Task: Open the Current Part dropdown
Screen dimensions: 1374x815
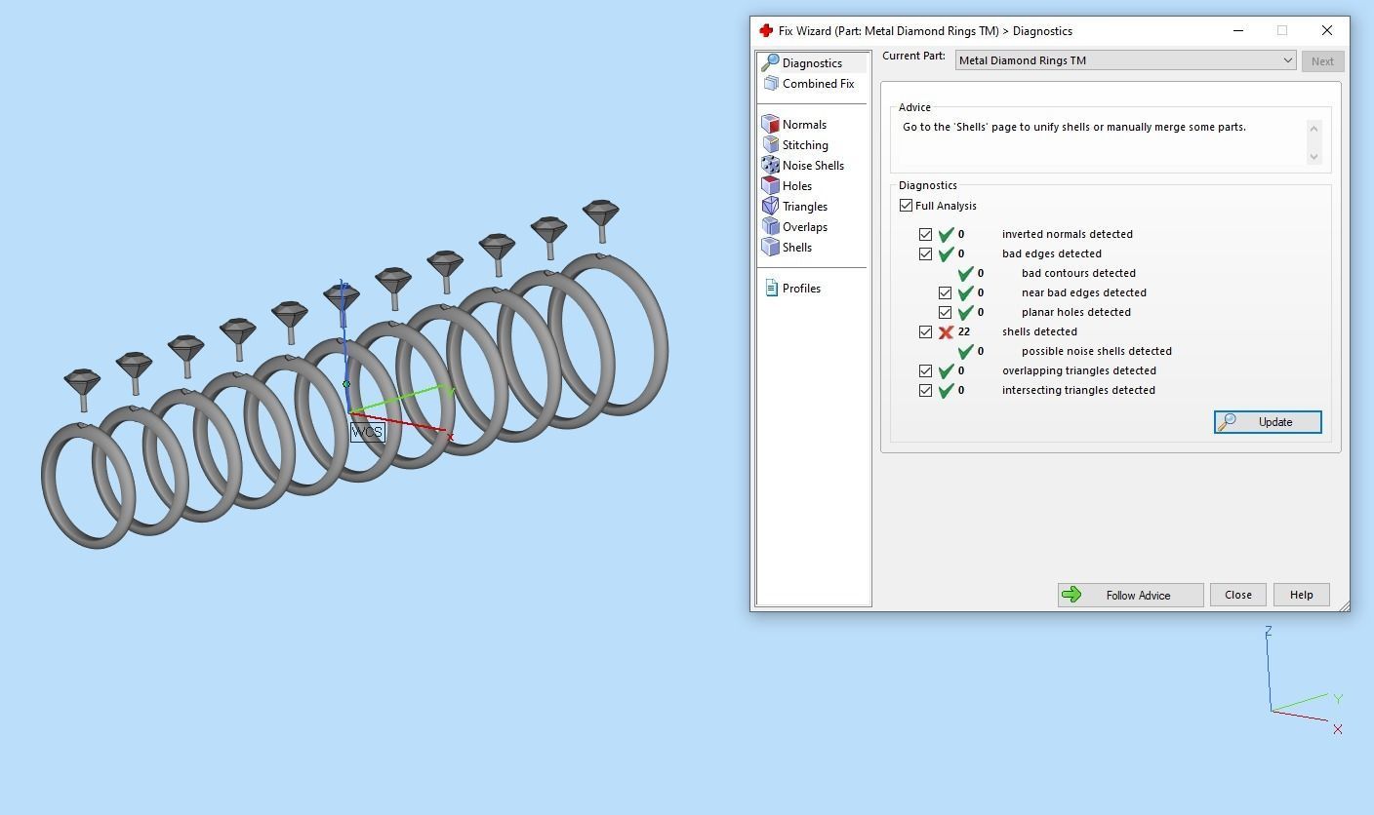Action: [x=1125, y=60]
